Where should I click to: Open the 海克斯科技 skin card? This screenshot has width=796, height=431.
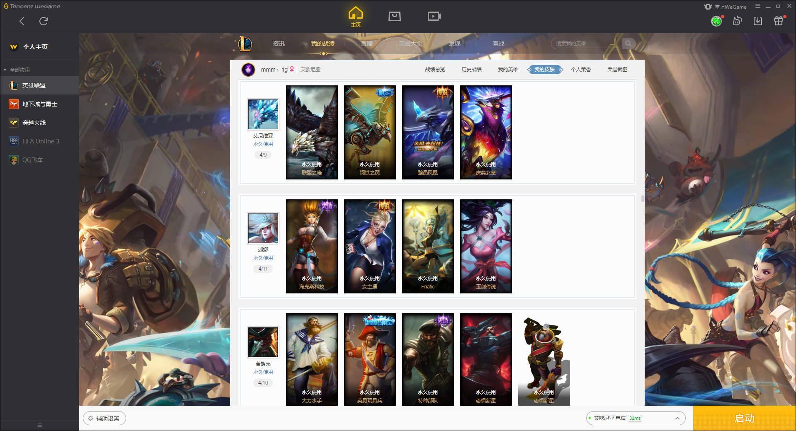tap(312, 247)
